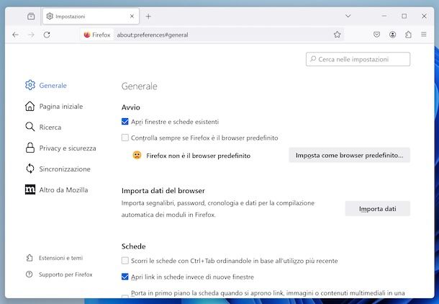Click 'Firefox non è il browser predefinito' text

(x=198, y=156)
